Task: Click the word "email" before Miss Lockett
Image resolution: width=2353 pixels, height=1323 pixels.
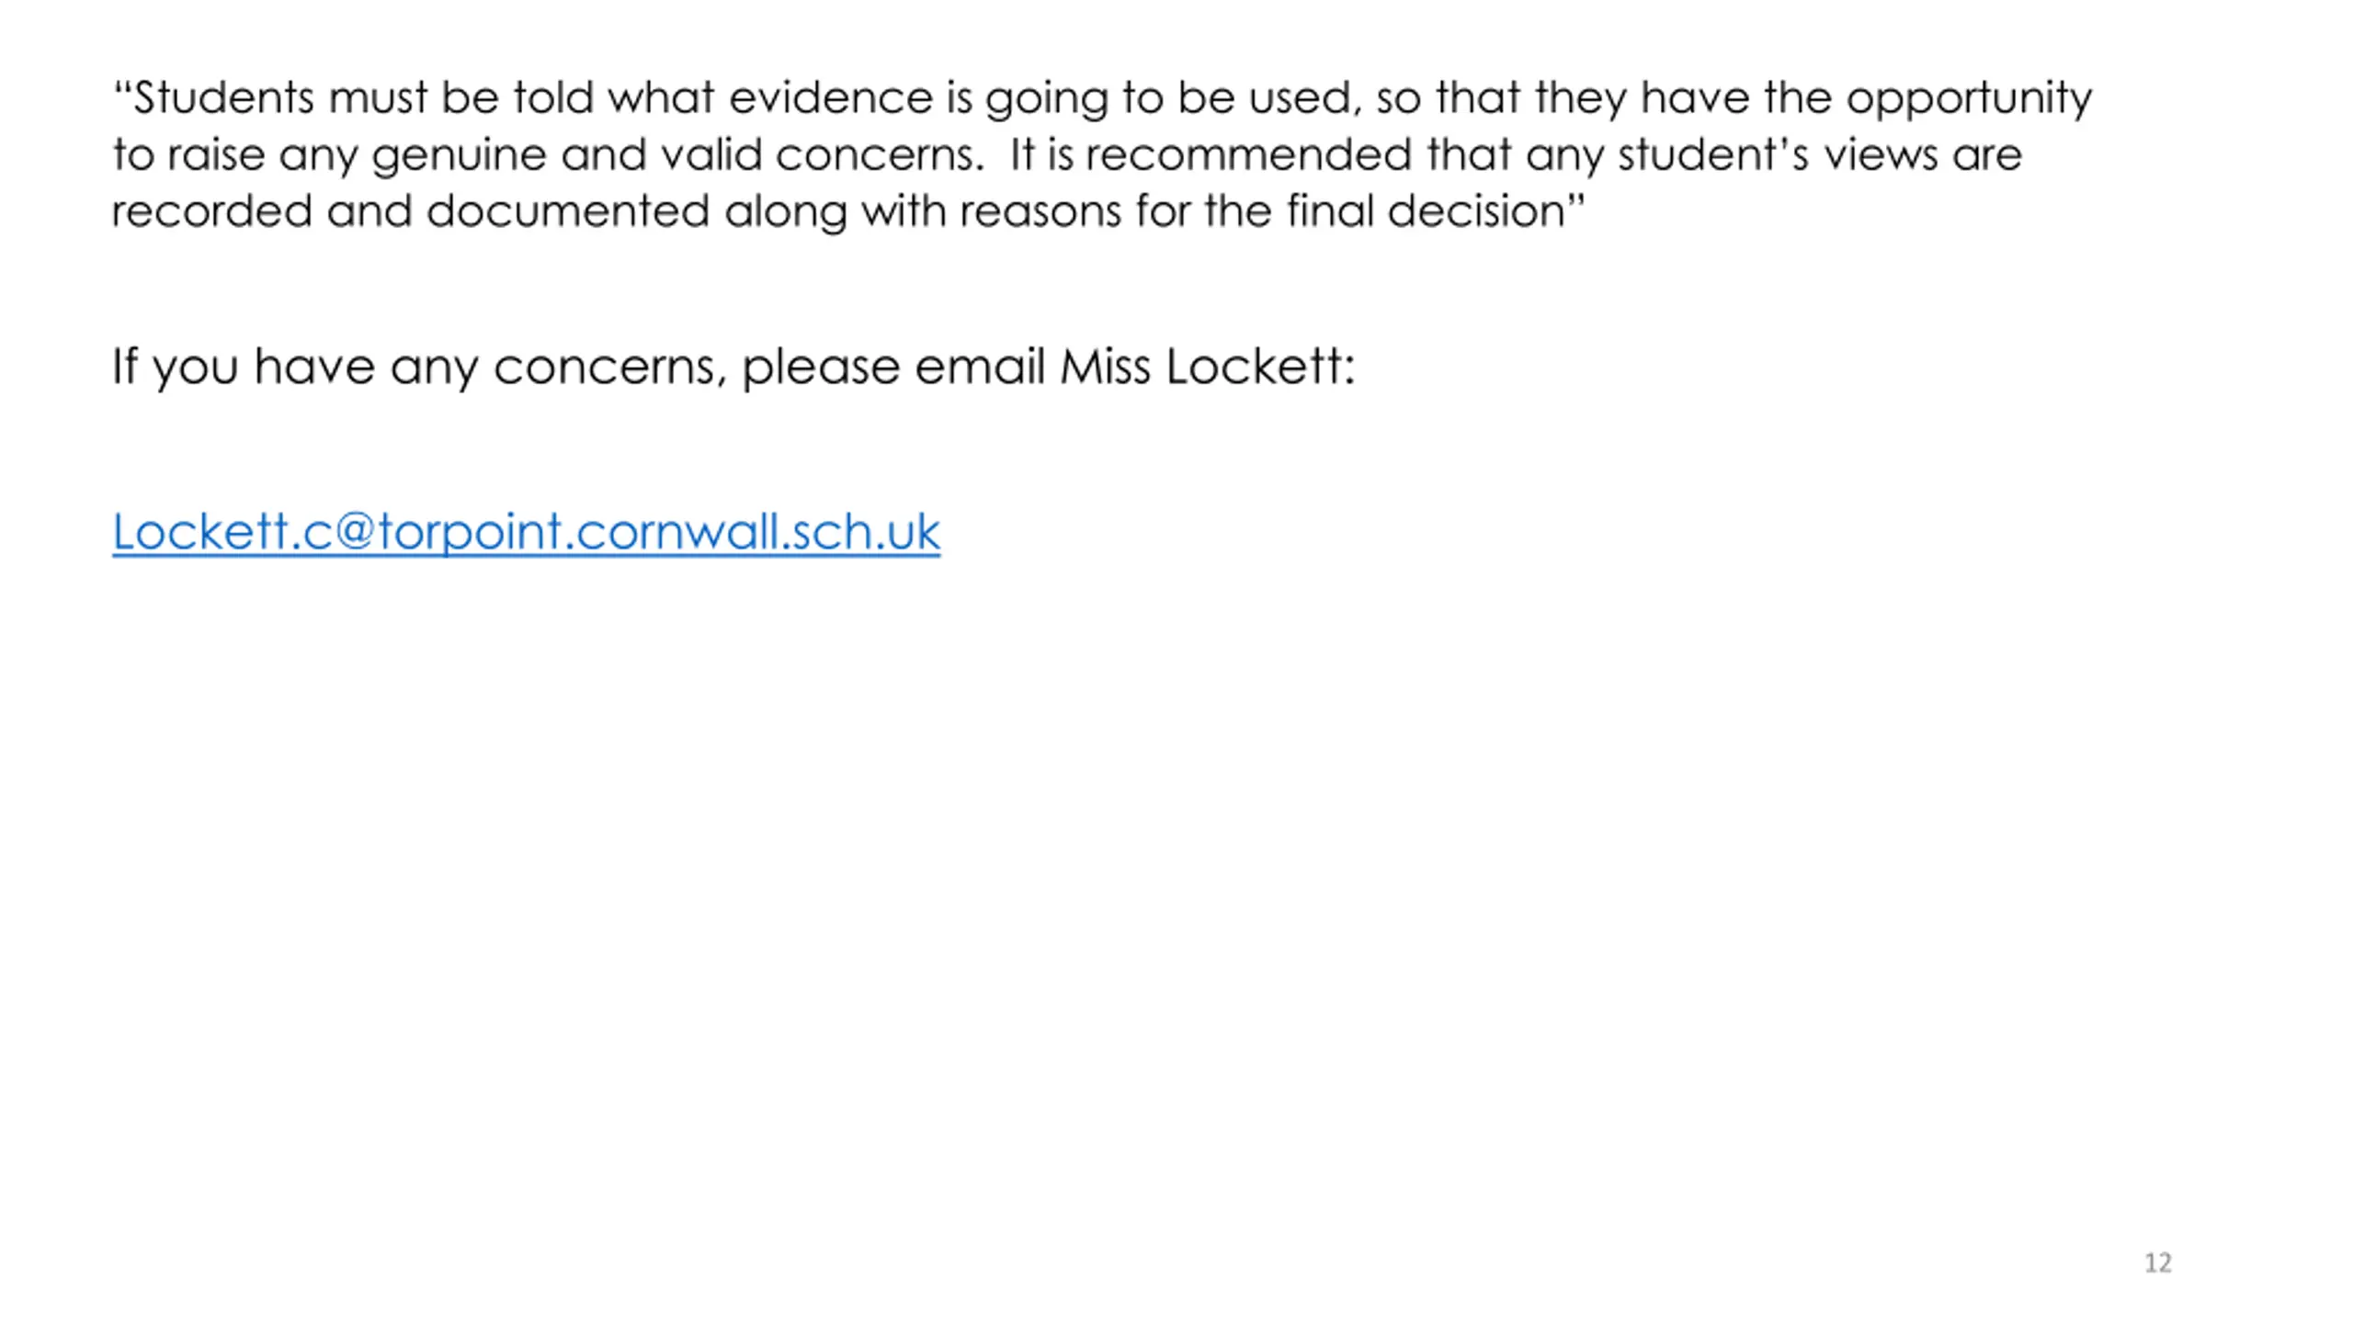Action: [x=979, y=367]
